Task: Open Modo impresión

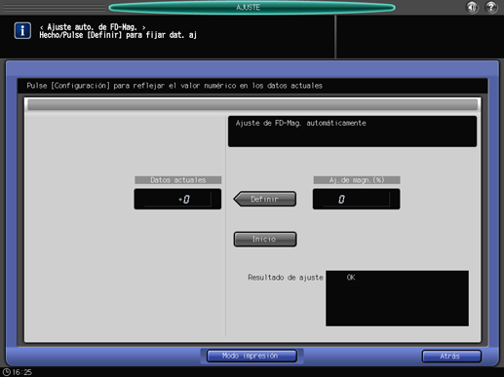Action: click(x=252, y=356)
